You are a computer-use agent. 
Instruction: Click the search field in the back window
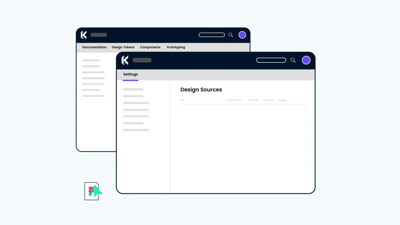pos(212,35)
